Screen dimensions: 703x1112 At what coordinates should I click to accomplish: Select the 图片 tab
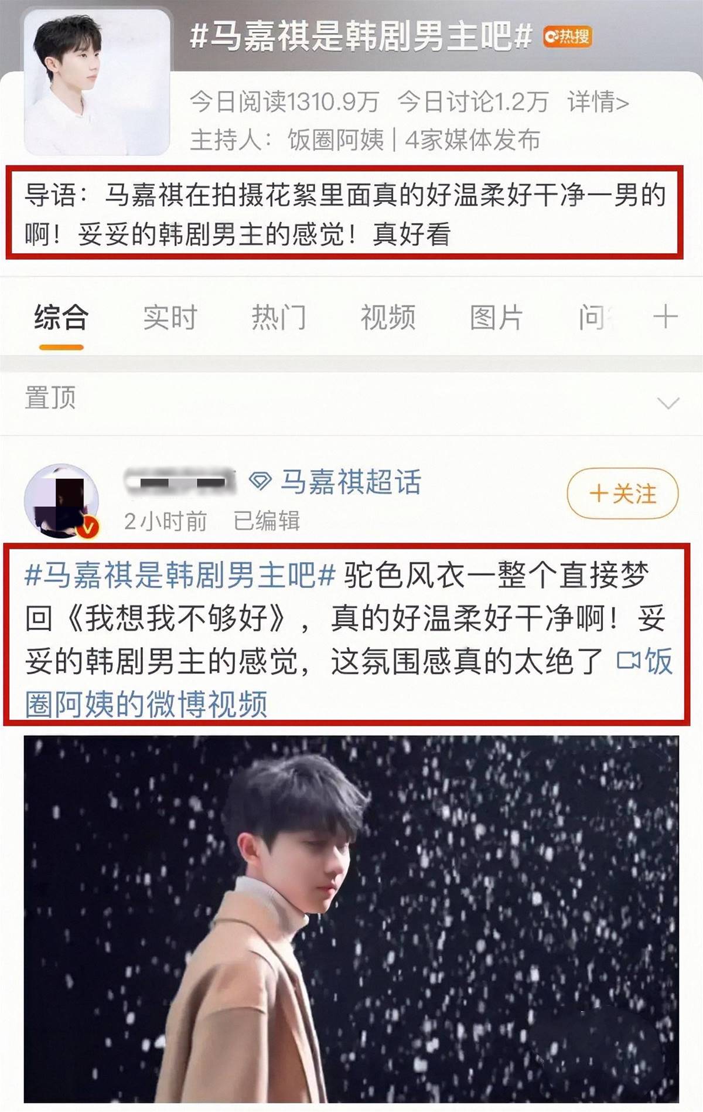[x=496, y=317]
